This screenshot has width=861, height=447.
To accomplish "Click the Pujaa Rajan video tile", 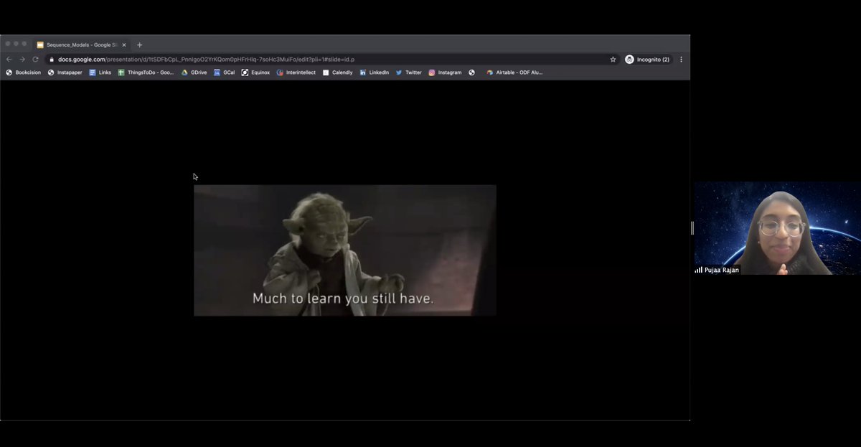I will (776, 228).
